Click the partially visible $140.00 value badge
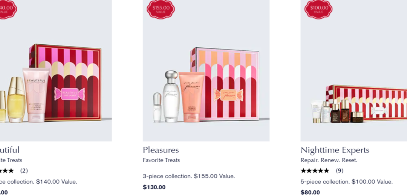This screenshot has height=196, width=407. (x=8, y=9)
